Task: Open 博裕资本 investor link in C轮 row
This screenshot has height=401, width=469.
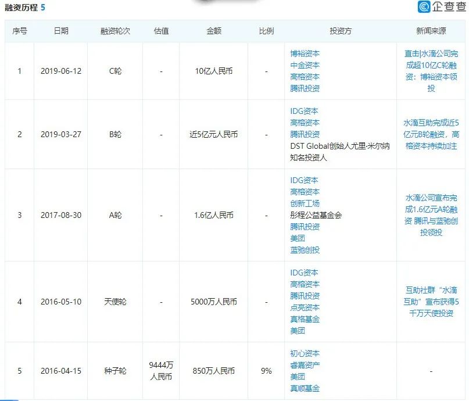Action: 305,53
